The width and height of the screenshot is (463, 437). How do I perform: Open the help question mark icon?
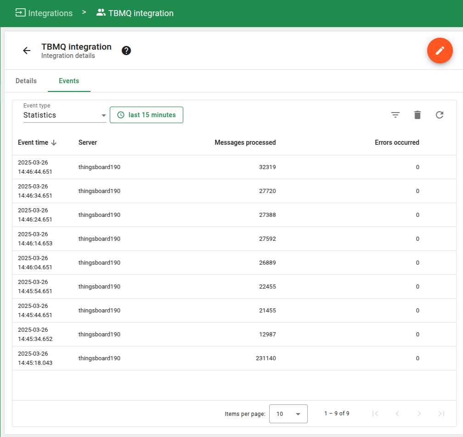[x=126, y=51]
